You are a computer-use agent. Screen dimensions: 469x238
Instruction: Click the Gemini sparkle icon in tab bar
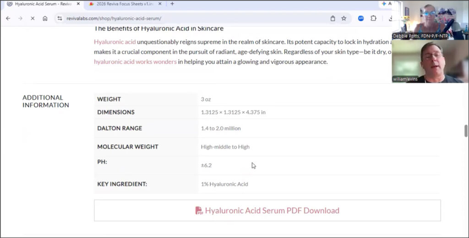(x=384, y=4)
